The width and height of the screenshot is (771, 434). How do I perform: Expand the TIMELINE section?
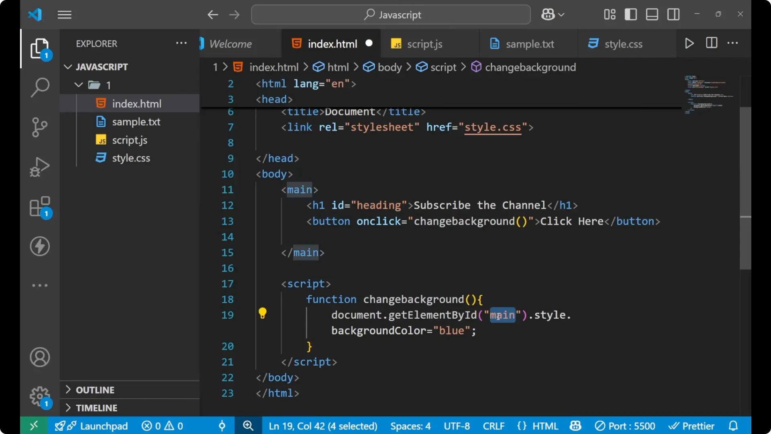[96, 407]
